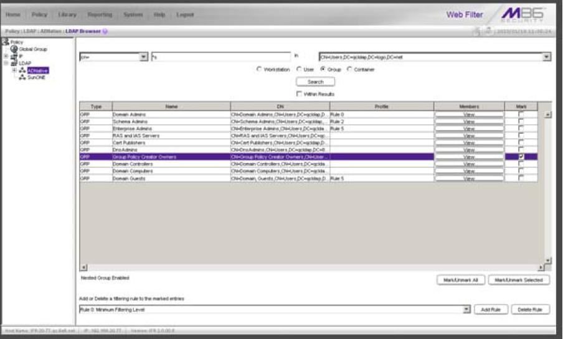Screen dimensions: 563x339
Task: Click the Policy root tree icon
Action: (5, 42)
